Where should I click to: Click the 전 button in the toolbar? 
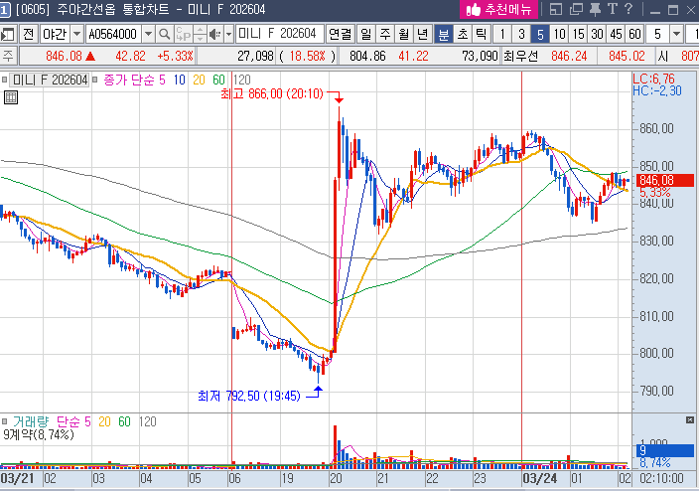(29, 34)
